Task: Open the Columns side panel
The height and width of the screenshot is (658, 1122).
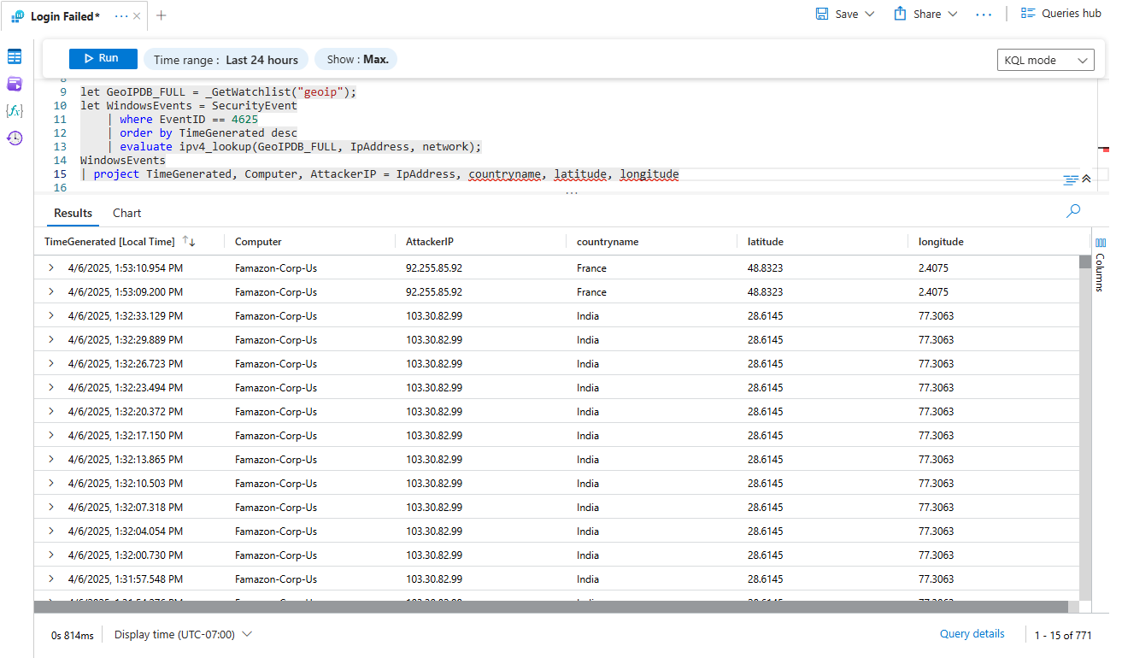Action: tap(1100, 267)
